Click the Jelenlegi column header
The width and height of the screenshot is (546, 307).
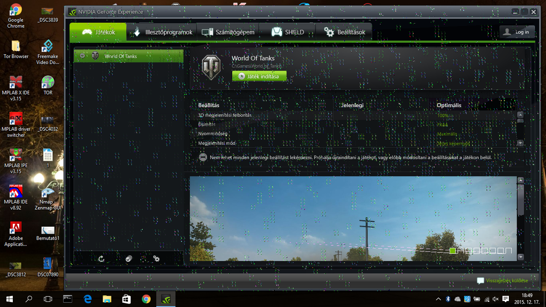(352, 105)
